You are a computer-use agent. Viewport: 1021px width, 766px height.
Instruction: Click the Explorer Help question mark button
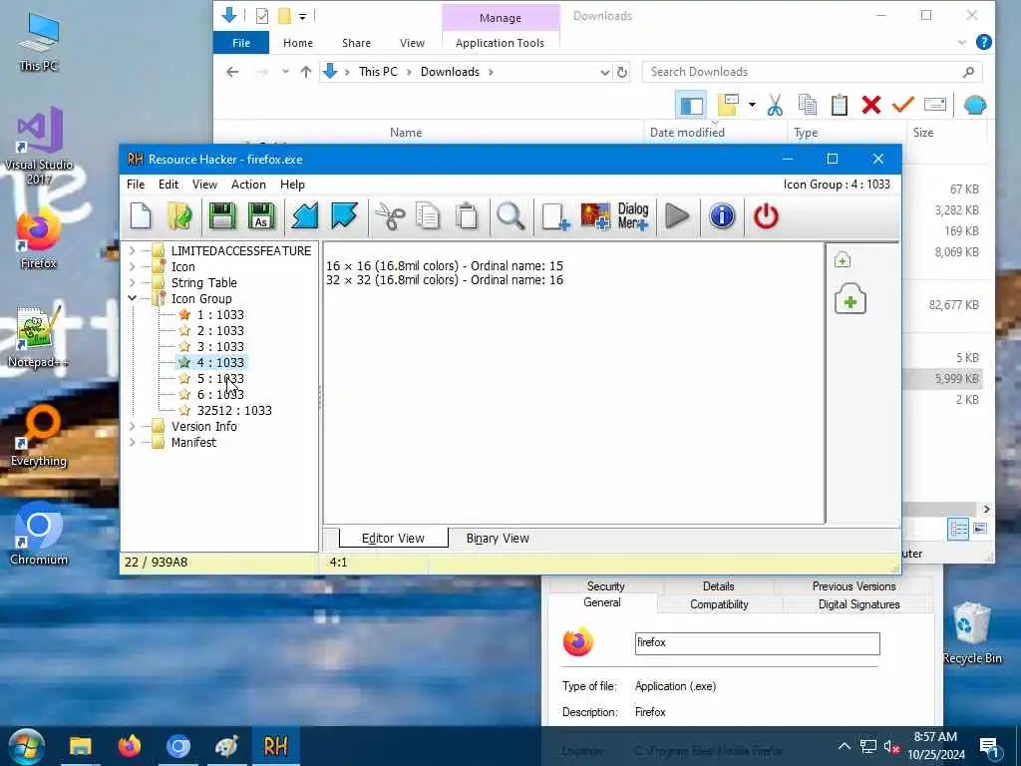coord(984,42)
